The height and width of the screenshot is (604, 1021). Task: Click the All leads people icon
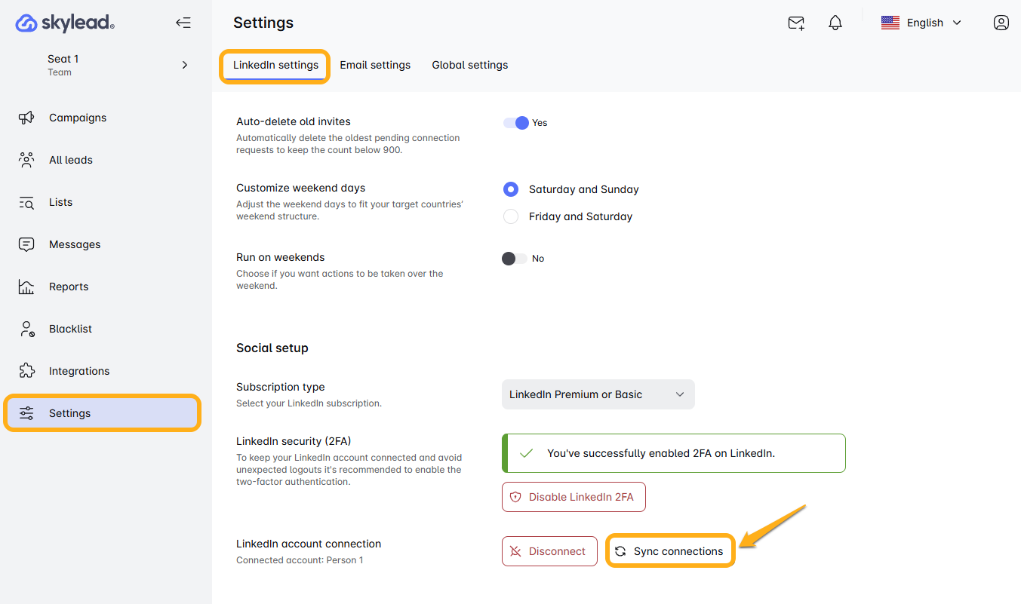pyautogui.click(x=26, y=160)
